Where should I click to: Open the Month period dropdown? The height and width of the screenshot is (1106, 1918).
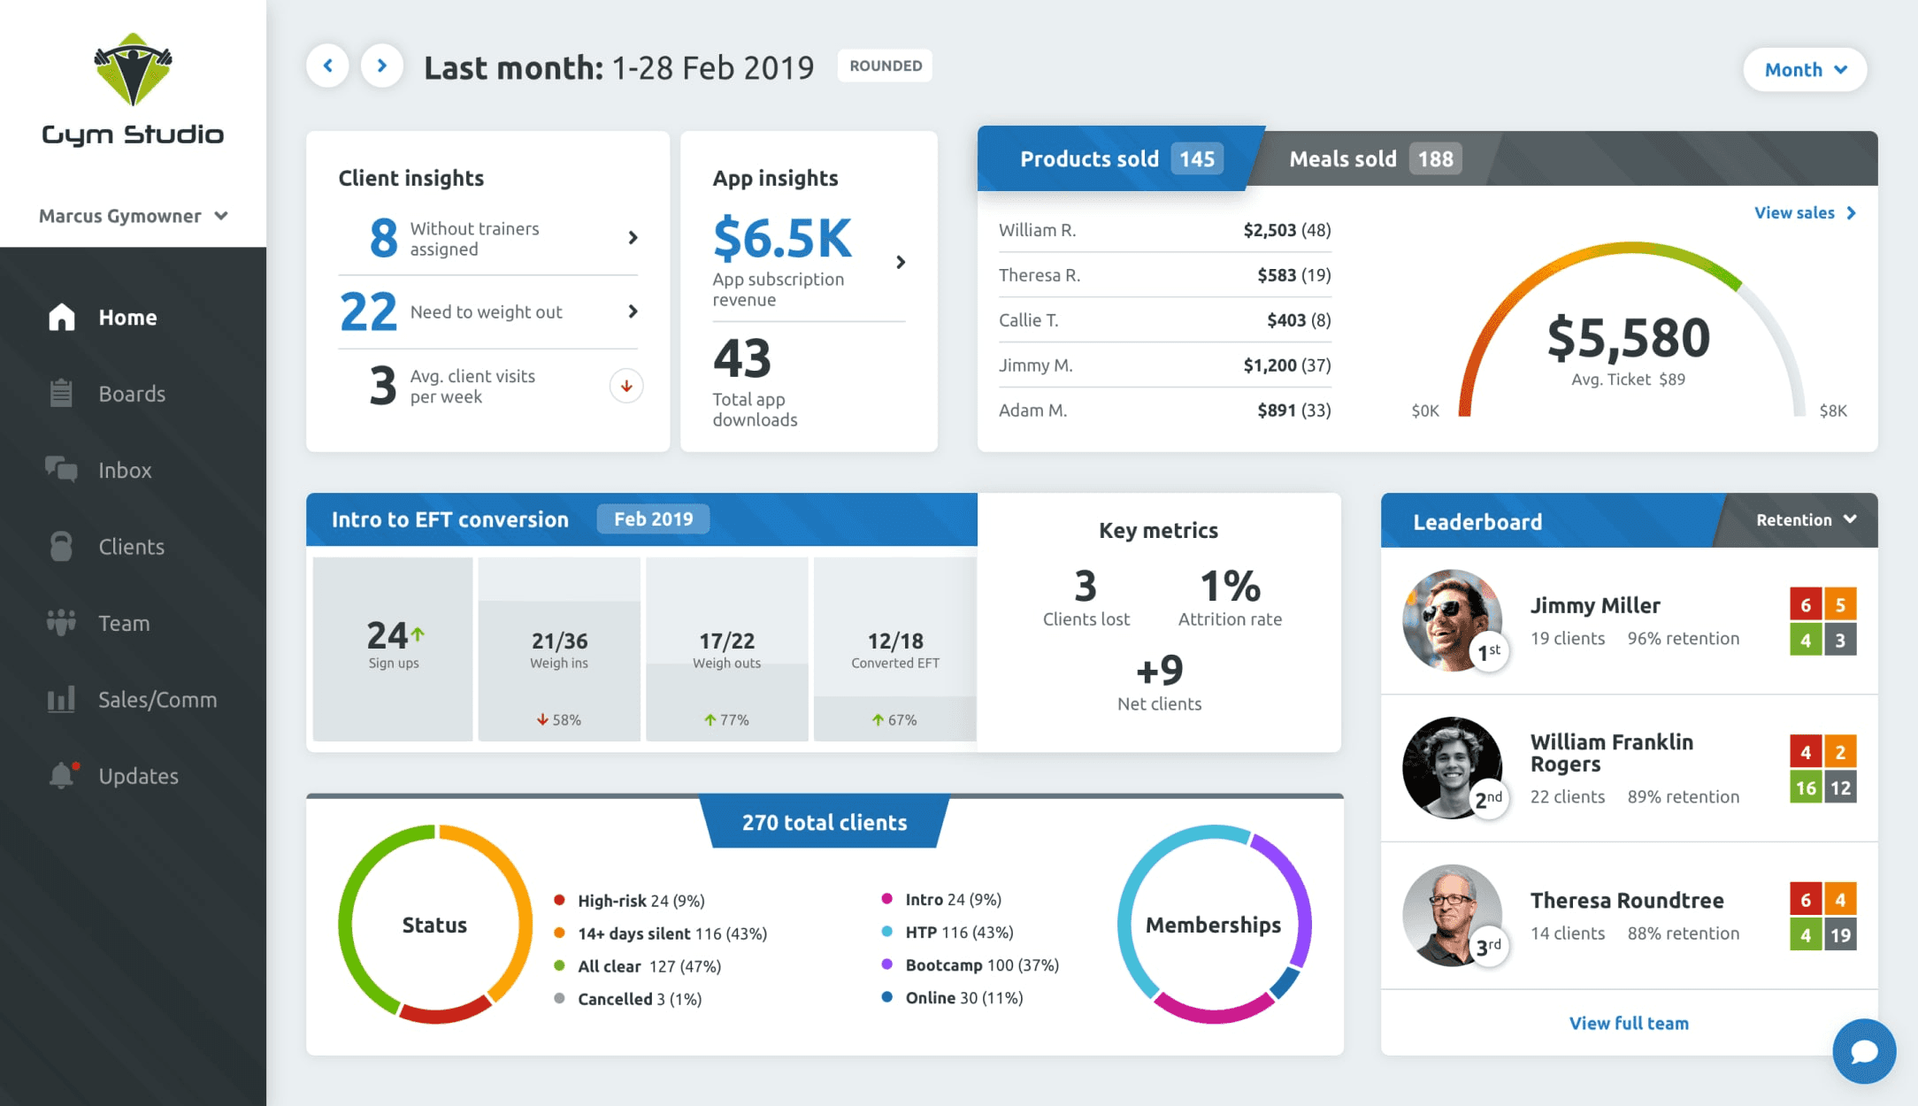click(x=1804, y=69)
